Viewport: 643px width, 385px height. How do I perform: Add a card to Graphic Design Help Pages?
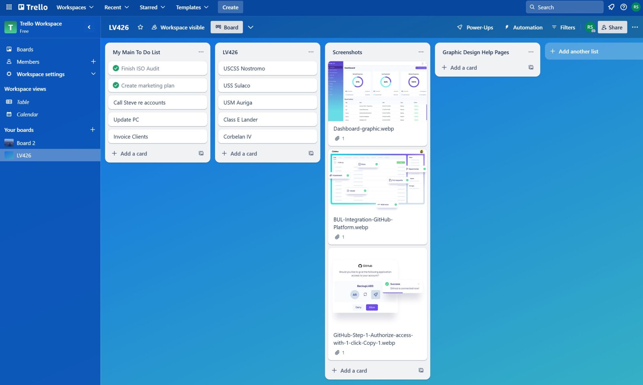coord(459,67)
